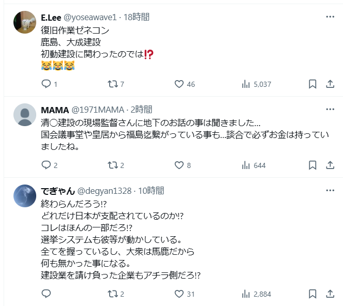Like でぎゃん's post with 31 likes
This screenshot has width=343, height=306.
coord(180,294)
